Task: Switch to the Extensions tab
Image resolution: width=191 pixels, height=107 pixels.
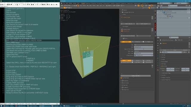Action: click(138, 42)
